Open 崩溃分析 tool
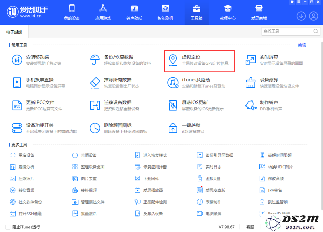The height and width of the screenshot is (232, 323). click(x=22, y=167)
